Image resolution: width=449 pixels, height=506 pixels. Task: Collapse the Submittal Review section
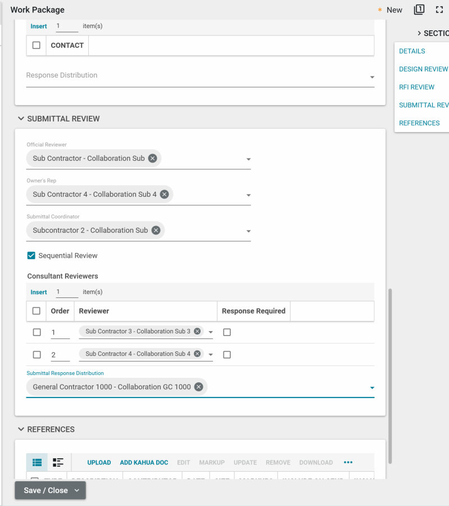tap(21, 119)
